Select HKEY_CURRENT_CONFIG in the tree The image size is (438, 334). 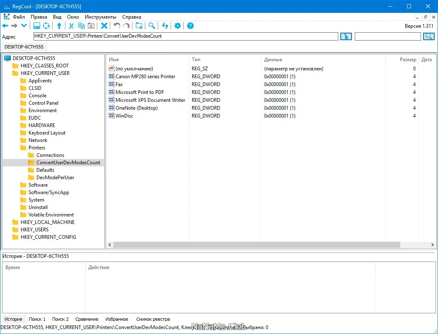[48, 237]
